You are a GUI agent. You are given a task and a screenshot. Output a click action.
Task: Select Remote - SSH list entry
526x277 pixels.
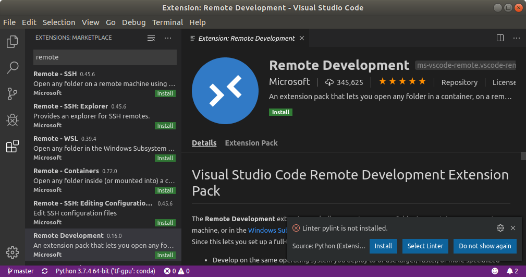[103, 83]
